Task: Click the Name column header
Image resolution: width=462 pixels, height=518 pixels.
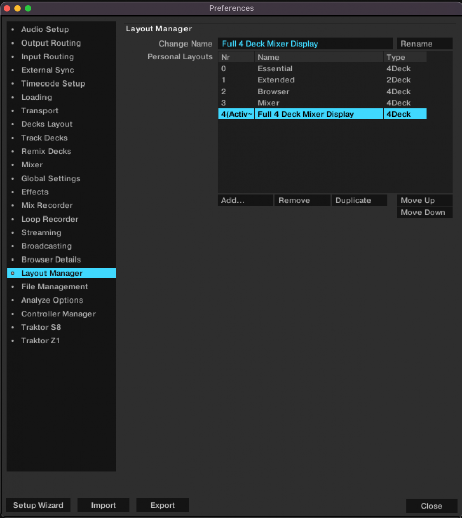Action: 319,57
